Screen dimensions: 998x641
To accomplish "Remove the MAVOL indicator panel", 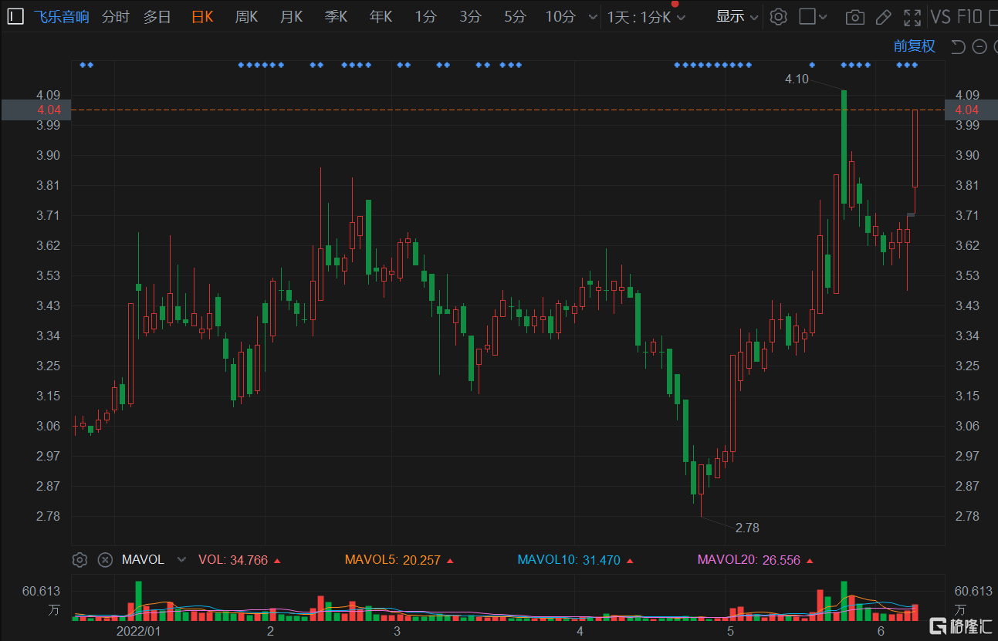I will [104, 559].
